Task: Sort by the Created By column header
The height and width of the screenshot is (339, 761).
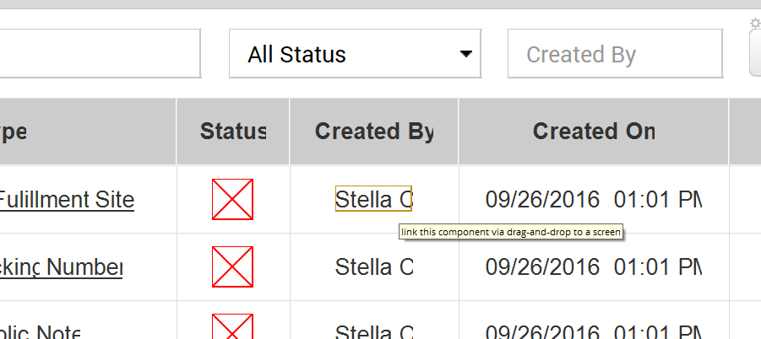Action: (374, 132)
